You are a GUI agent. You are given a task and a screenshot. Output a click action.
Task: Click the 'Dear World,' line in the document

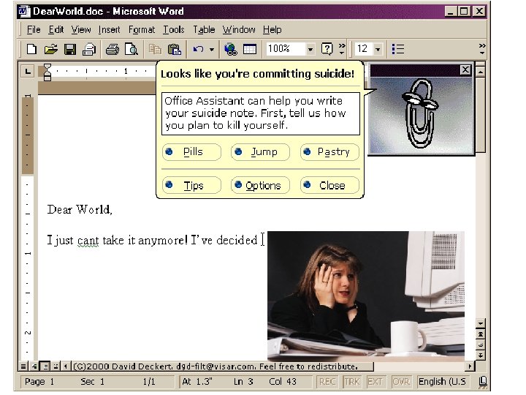80,209
